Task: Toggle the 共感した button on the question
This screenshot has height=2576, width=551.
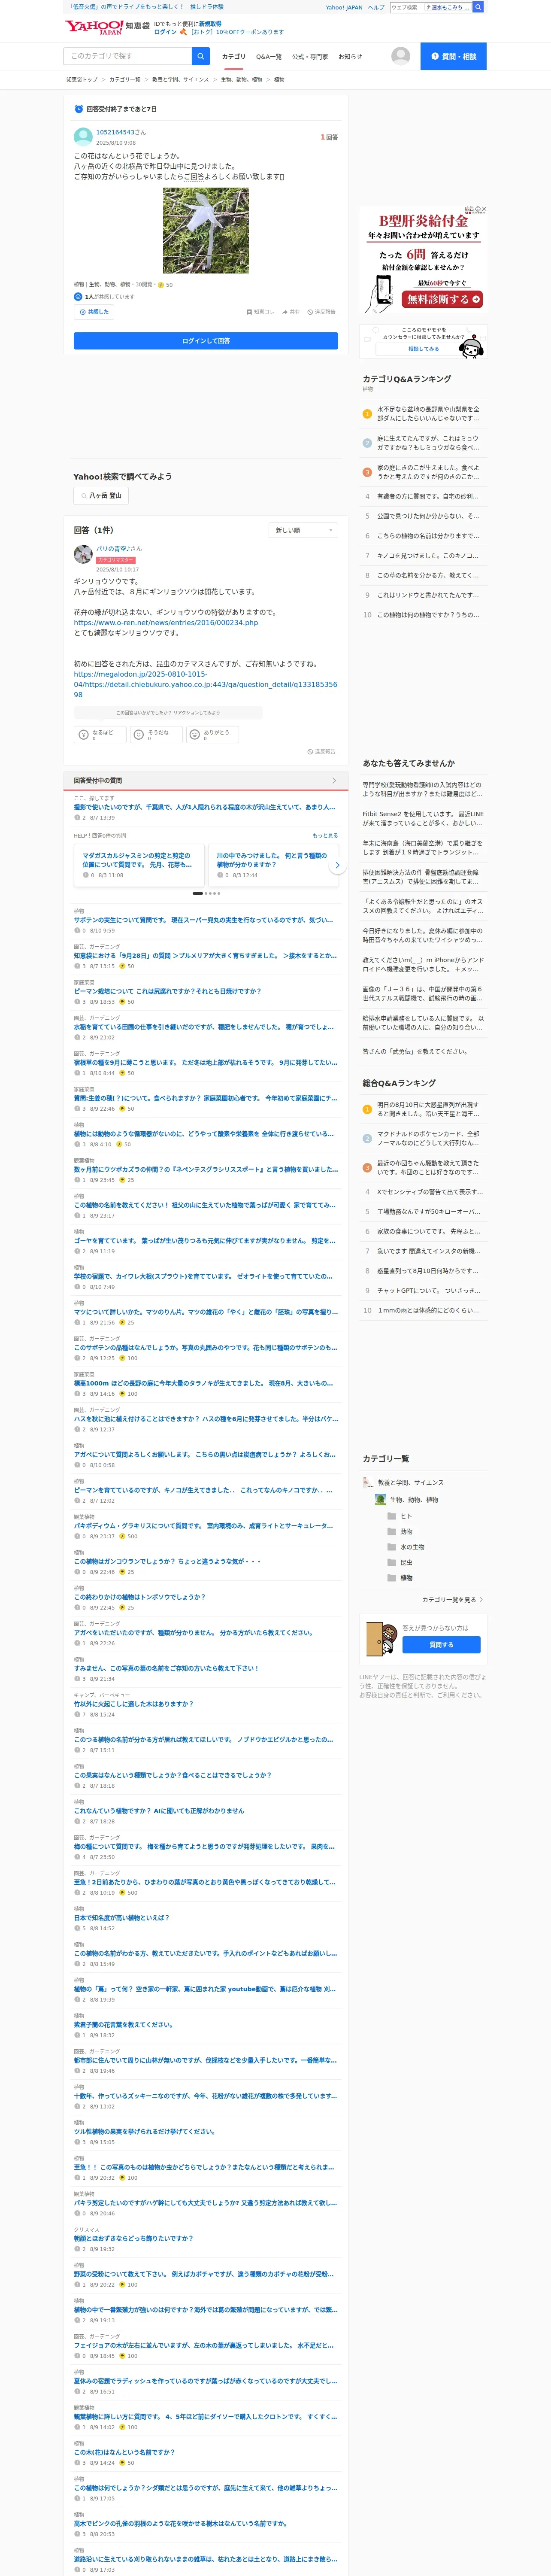Action: coord(94,312)
